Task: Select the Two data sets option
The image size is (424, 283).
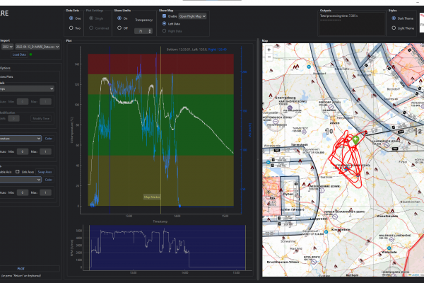Action: click(x=70, y=28)
